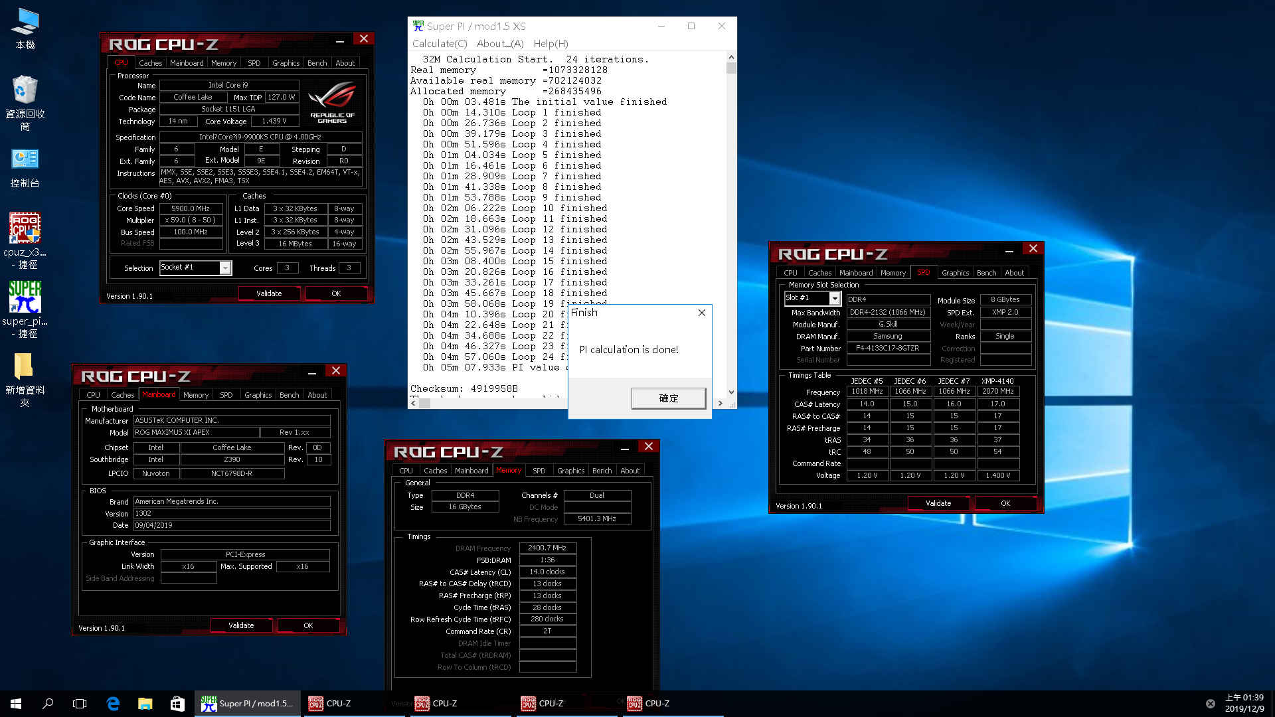
Task: Open the 控制台 Control Panel desktop icon
Action: [x=25, y=168]
